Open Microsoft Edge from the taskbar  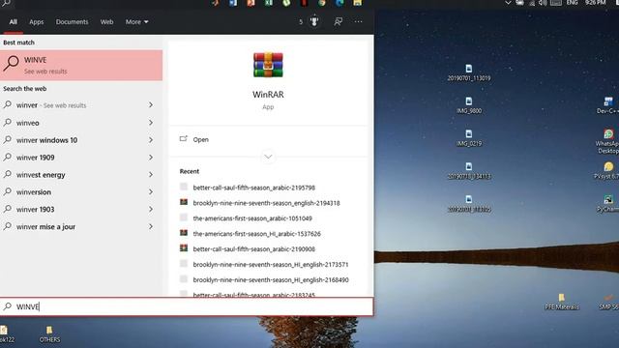(339, 3)
